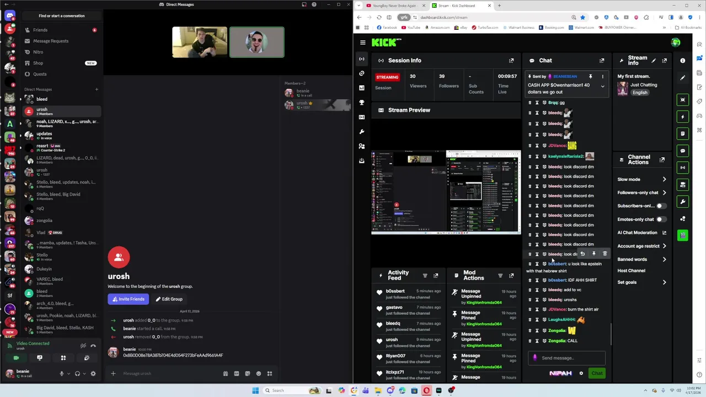
Task: Expand Set goals options
Action: pyautogui.click(x=664, y=282)
